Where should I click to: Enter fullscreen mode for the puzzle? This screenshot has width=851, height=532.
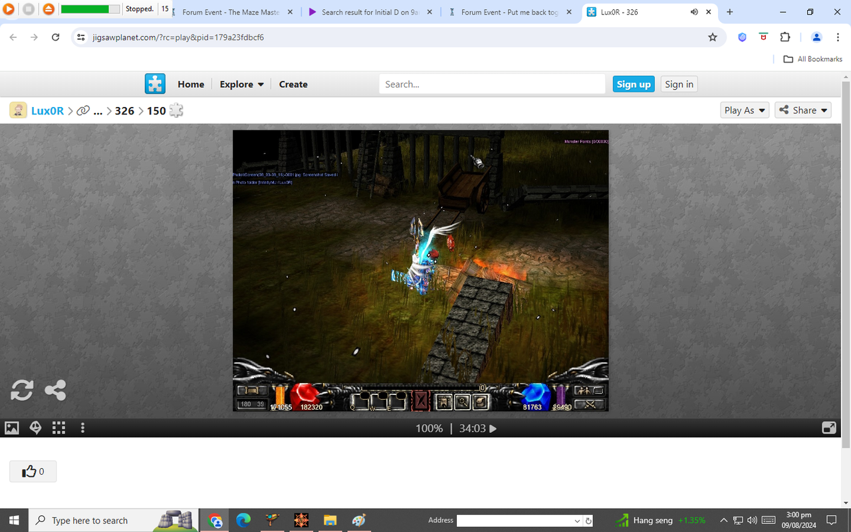click(829, 428)
